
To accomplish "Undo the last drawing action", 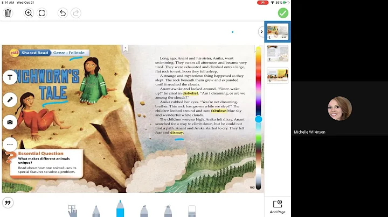I will [x=63, y=13].
